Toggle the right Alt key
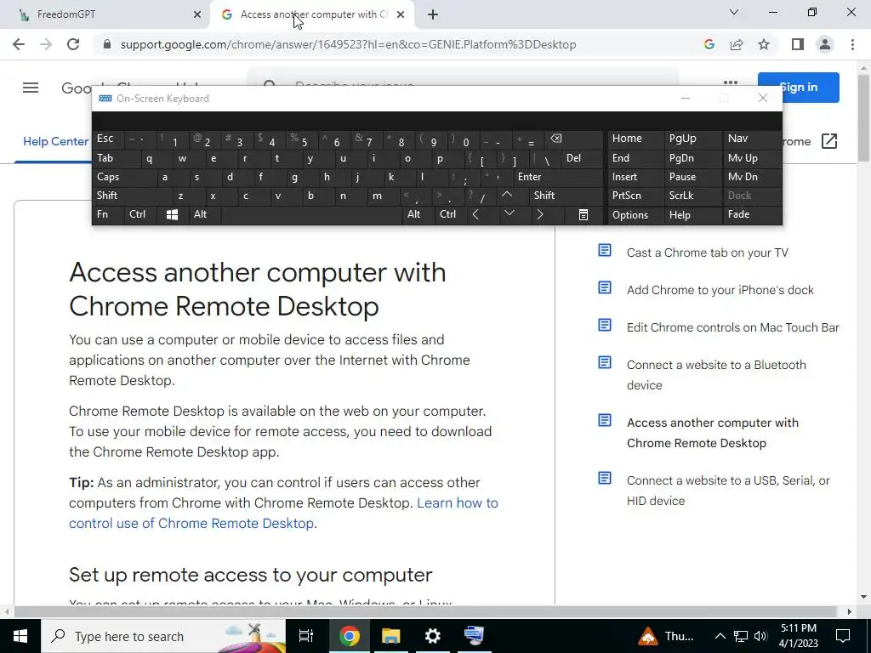871x653 pixels. 418,214
